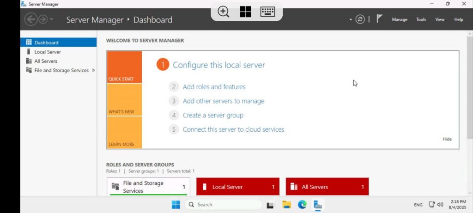The width and height of the screenshot is (473, 213).
Task: Expand File and Storage Services arrow
Action: [93, 70]
